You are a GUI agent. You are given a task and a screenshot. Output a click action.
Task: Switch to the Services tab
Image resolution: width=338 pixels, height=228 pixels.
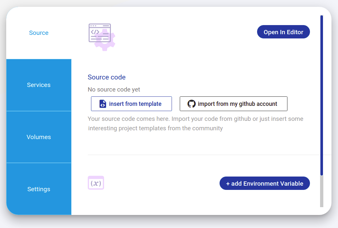(38, 85)
